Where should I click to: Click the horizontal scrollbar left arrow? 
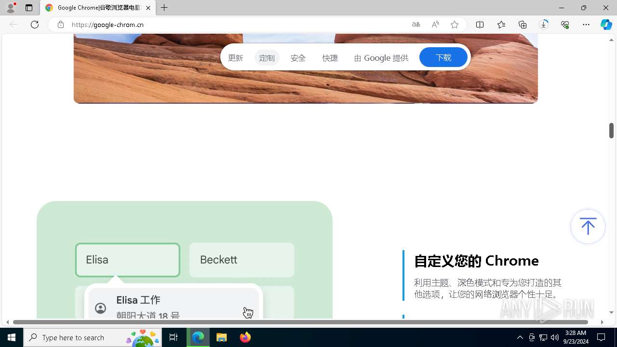[x=7, y=322]
